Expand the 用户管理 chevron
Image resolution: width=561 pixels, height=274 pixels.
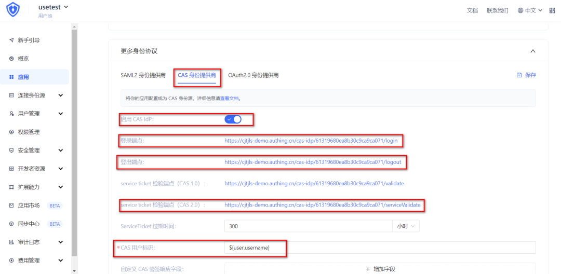click(x=60, y=114)
